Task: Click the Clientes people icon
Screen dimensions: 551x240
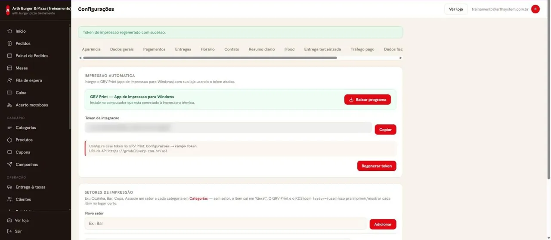Action: (9, 199)
